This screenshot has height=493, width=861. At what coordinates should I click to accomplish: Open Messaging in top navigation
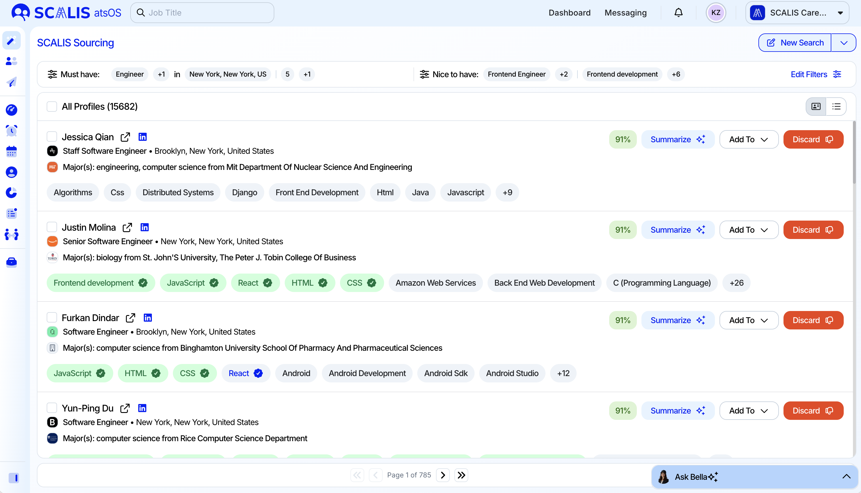625,13
